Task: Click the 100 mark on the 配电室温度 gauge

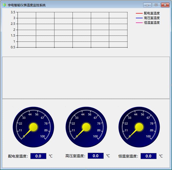Action: 42,136
